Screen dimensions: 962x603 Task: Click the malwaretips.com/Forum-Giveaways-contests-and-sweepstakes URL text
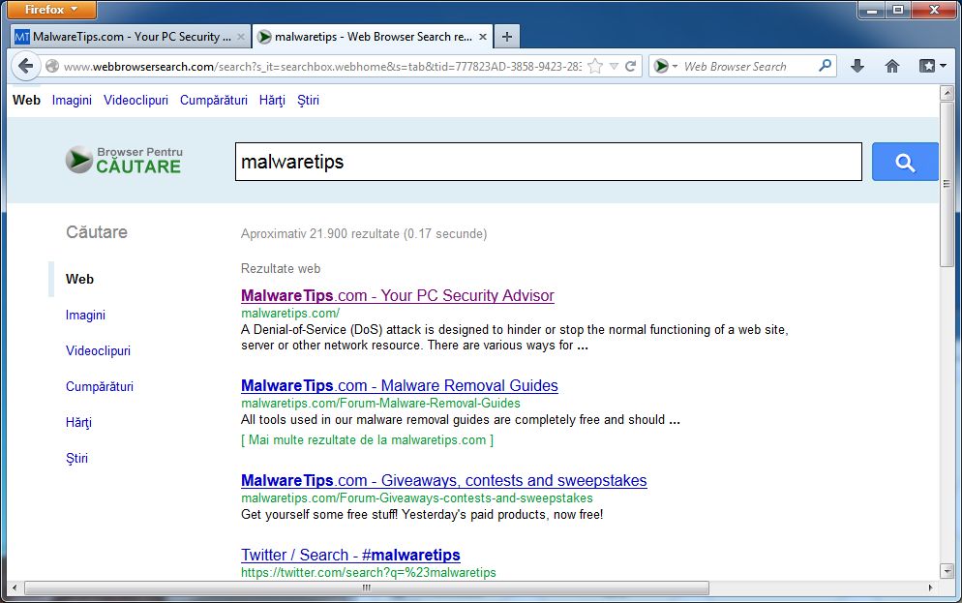click(416, 498)
